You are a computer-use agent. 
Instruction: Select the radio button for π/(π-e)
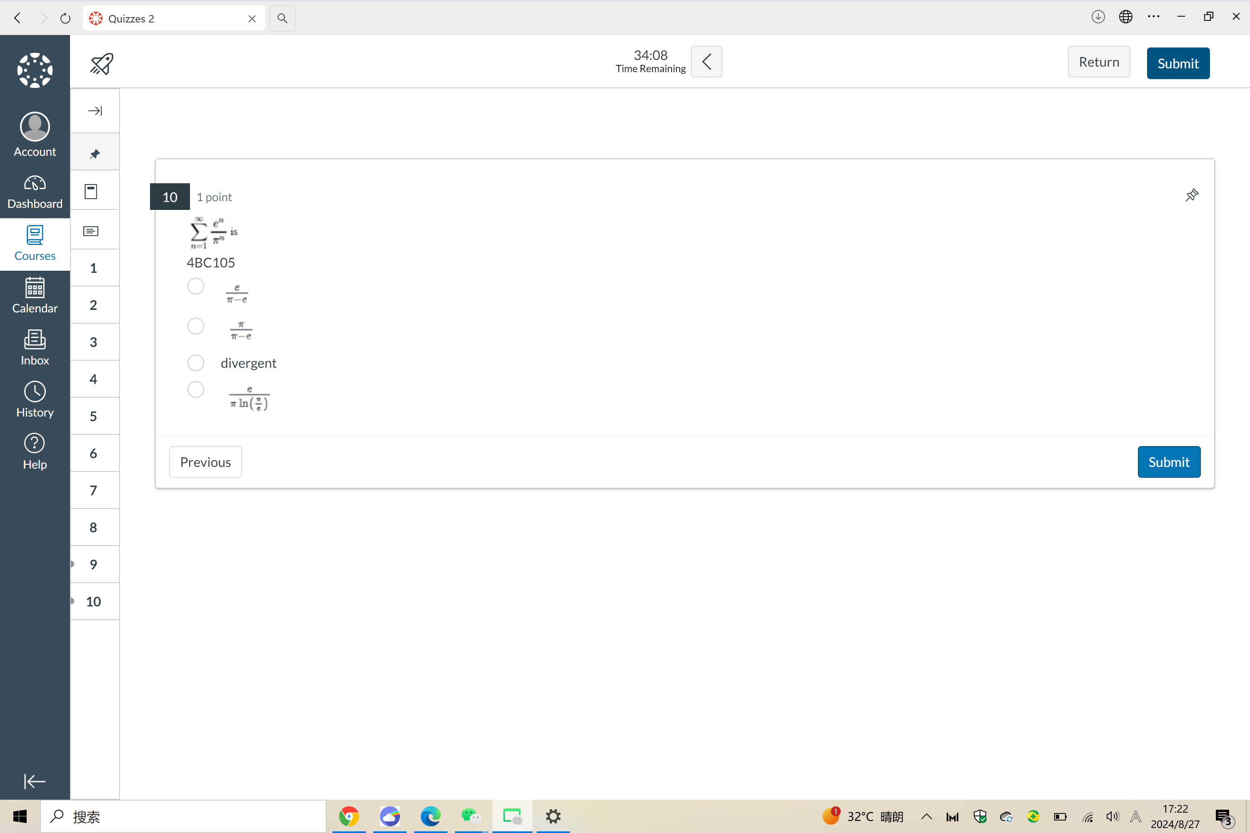coord(195,325)
